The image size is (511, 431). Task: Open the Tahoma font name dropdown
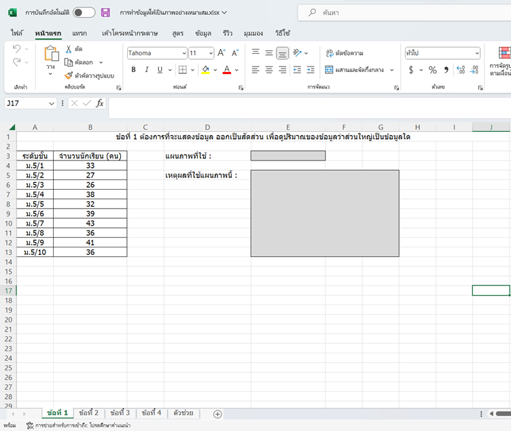point(183,53)
